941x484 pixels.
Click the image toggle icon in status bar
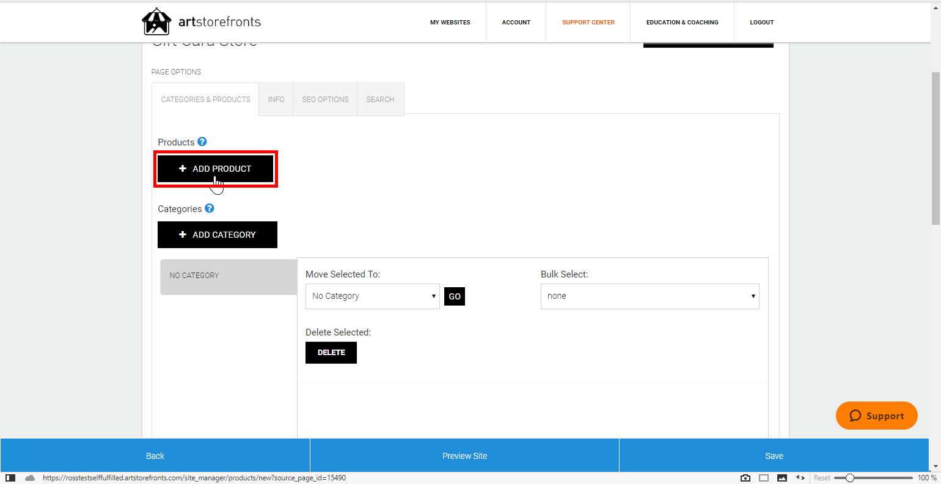pos(782,478)
